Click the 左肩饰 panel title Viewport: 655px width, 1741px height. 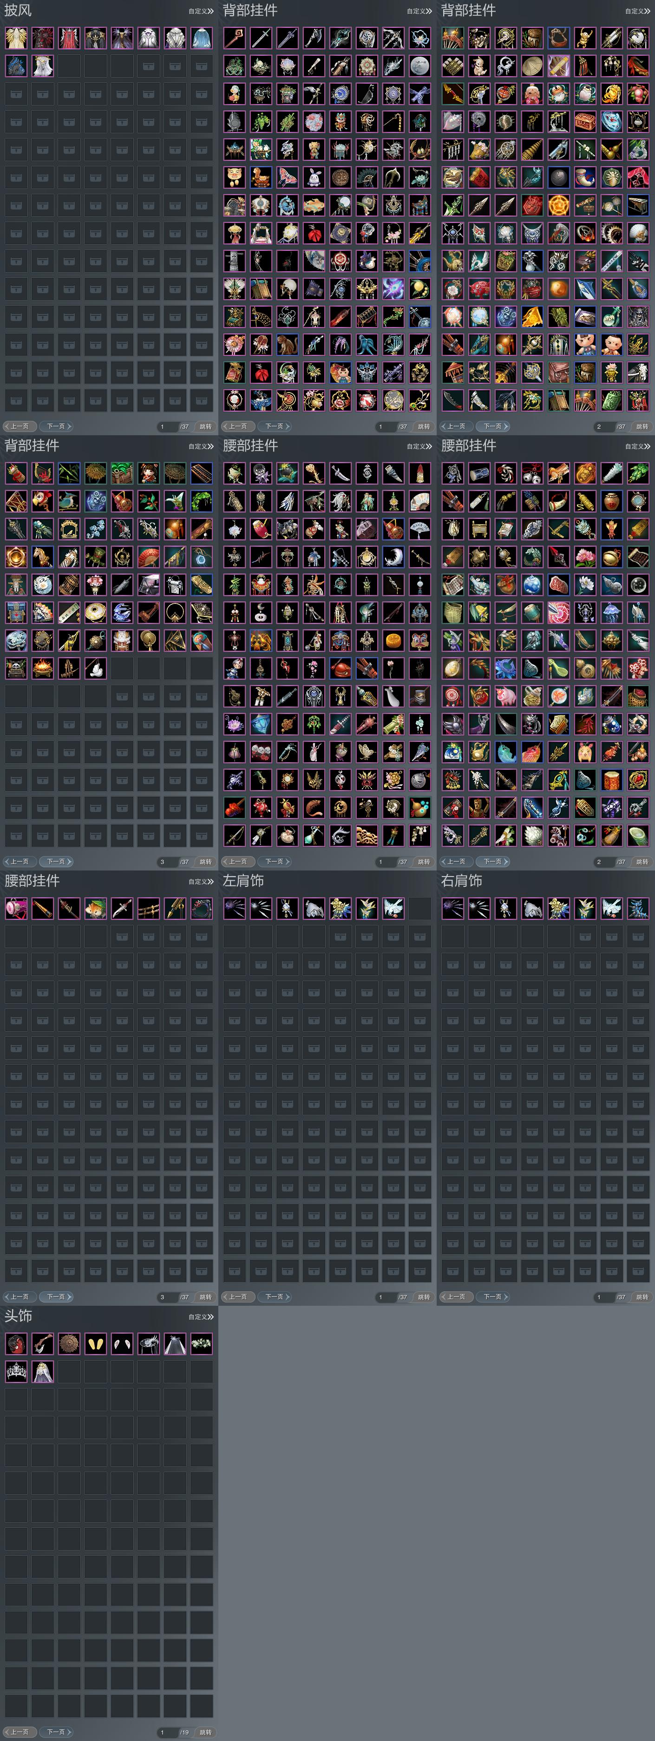(243, 881)
